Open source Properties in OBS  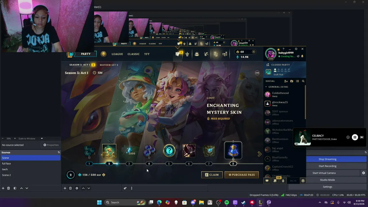click(x=51, y=145)
